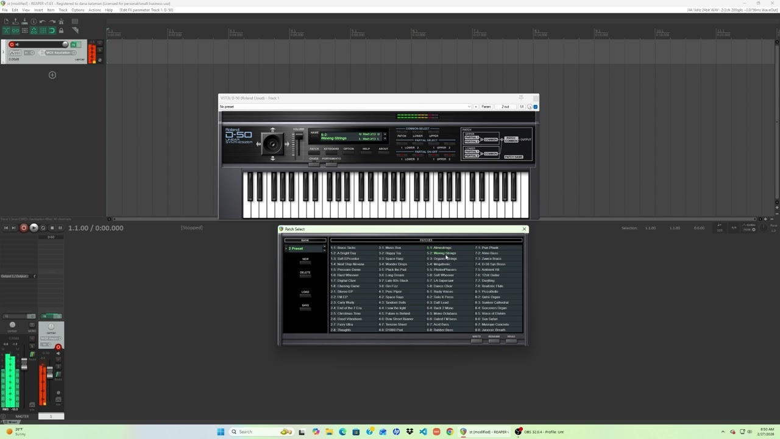
Task: Adjust track 1 volume knob
Action: 65,45
